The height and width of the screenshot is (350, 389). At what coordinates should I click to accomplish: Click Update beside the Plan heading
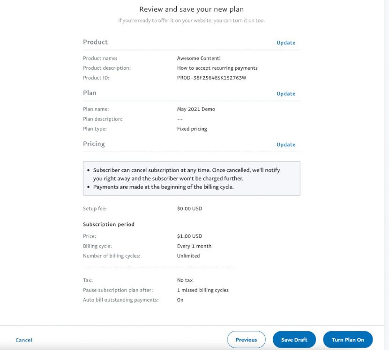point(286,94)
